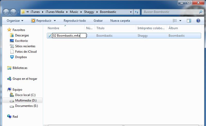Click the Boombastic title cell
The height and width of the screenshot is (126, 206).
[x=104, y=36]
